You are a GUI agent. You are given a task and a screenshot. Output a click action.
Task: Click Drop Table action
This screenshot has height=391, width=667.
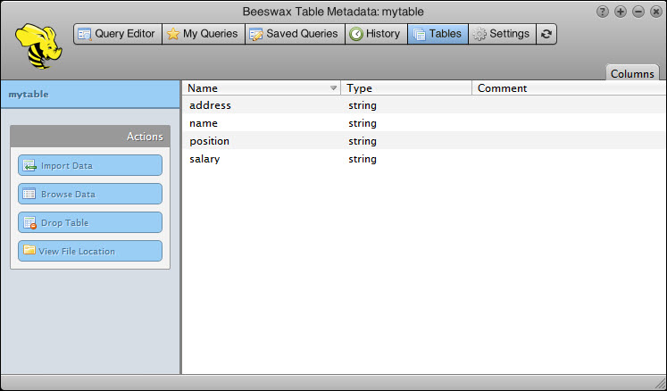pyautogui.click(x=90, y=222)
